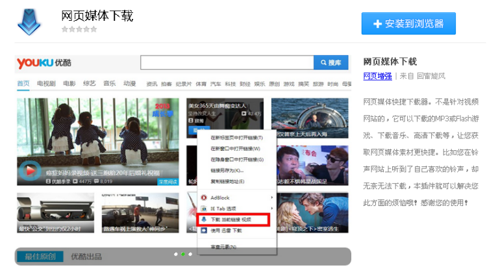
Task: Choose 在新标签页中打开链接 from context menu
Action: coord(236,138)
